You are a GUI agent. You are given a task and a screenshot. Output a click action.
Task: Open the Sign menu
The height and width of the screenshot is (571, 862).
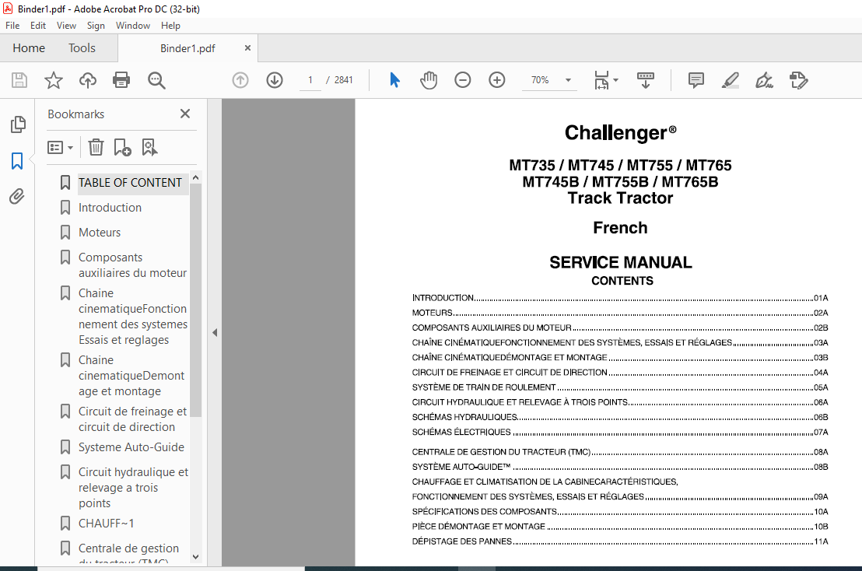click(x=96, y=25)
